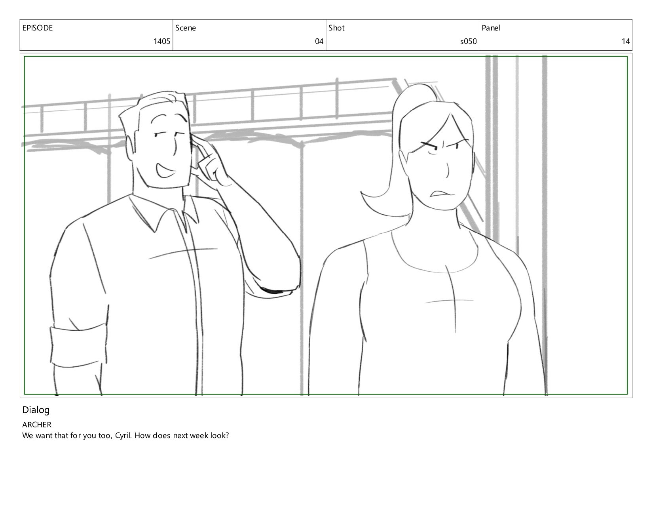Viewport: 653px width, 505px height.
Task: Click the Scene header label
Action: [186, 28]
